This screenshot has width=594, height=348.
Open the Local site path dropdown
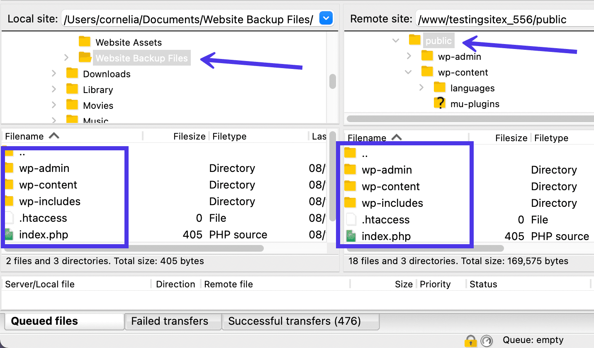(326, 19)
